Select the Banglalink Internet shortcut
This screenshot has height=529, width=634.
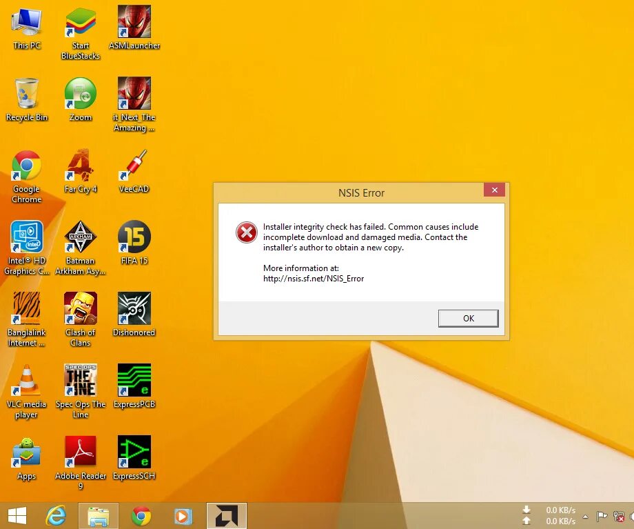27,320
